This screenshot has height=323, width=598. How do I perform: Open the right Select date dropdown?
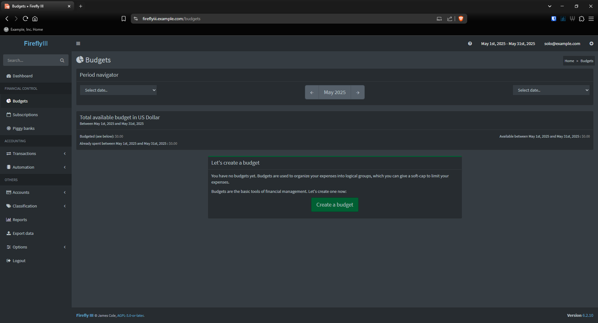point(551,90)
